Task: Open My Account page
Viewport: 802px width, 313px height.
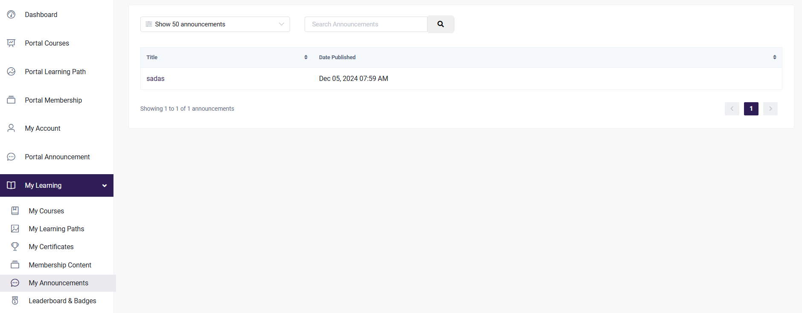Action: [x=43, y=128]
